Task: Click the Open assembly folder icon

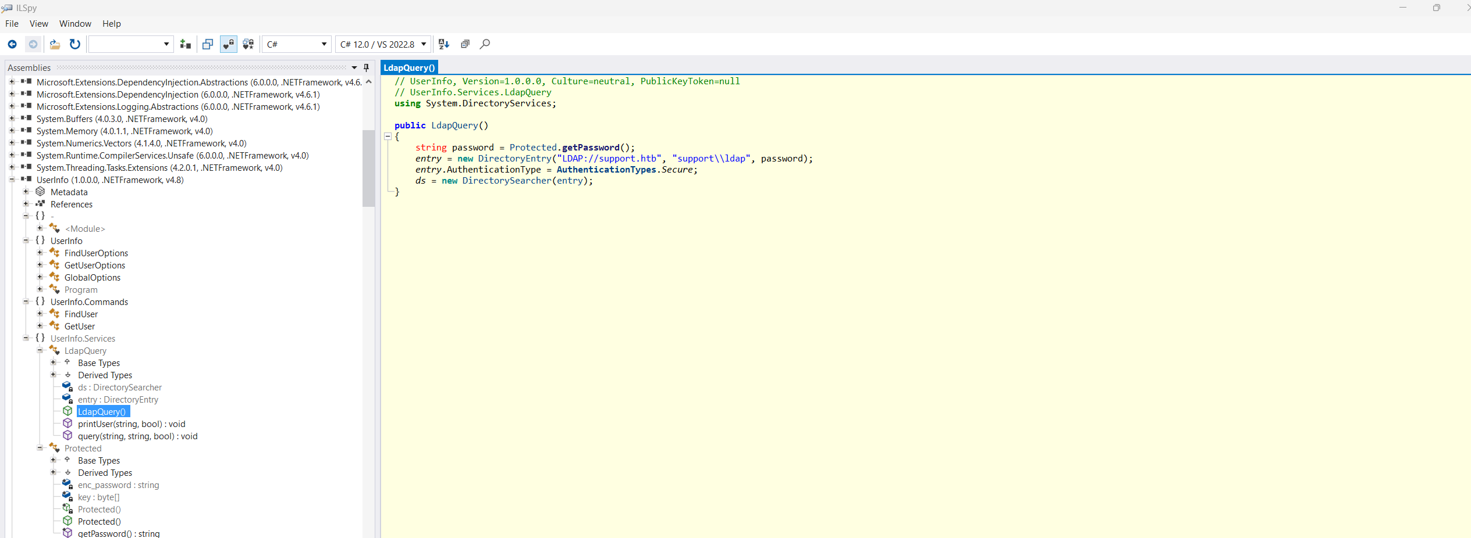Action: pyautogui.click(x=55, y=44)
